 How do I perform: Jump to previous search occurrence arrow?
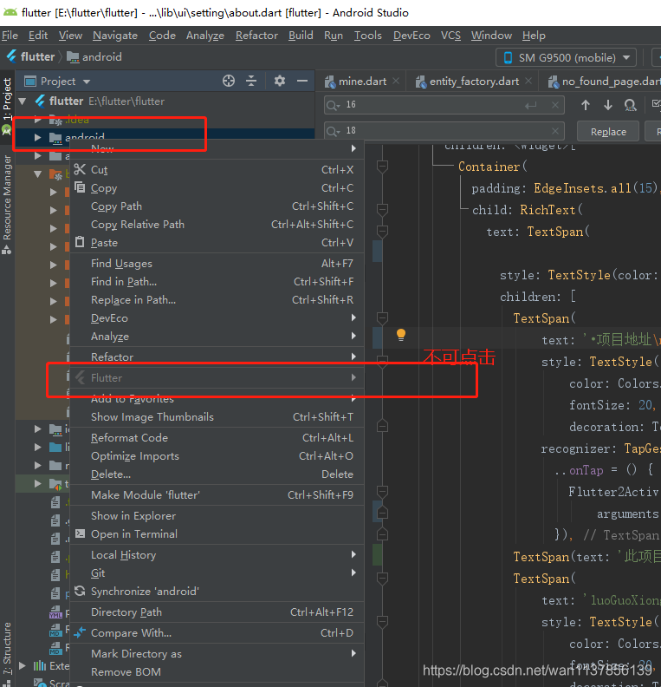click(x=586, y=105)
